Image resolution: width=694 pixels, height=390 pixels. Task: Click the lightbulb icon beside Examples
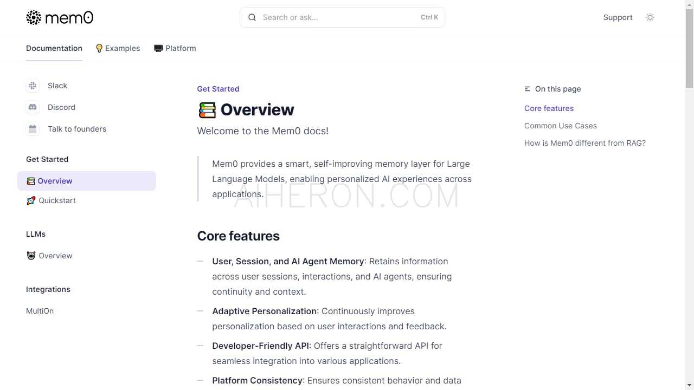(x=99, y=48)
